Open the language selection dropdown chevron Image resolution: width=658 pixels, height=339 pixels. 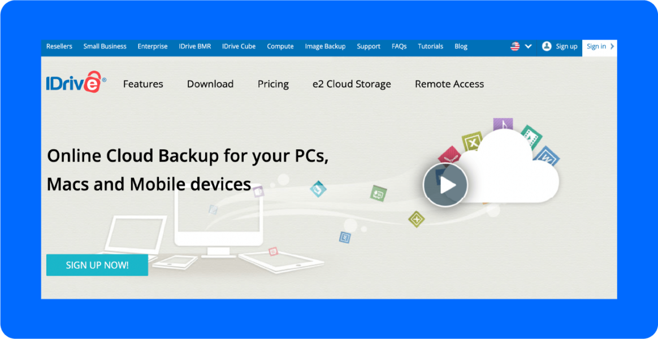coord(527,46)
